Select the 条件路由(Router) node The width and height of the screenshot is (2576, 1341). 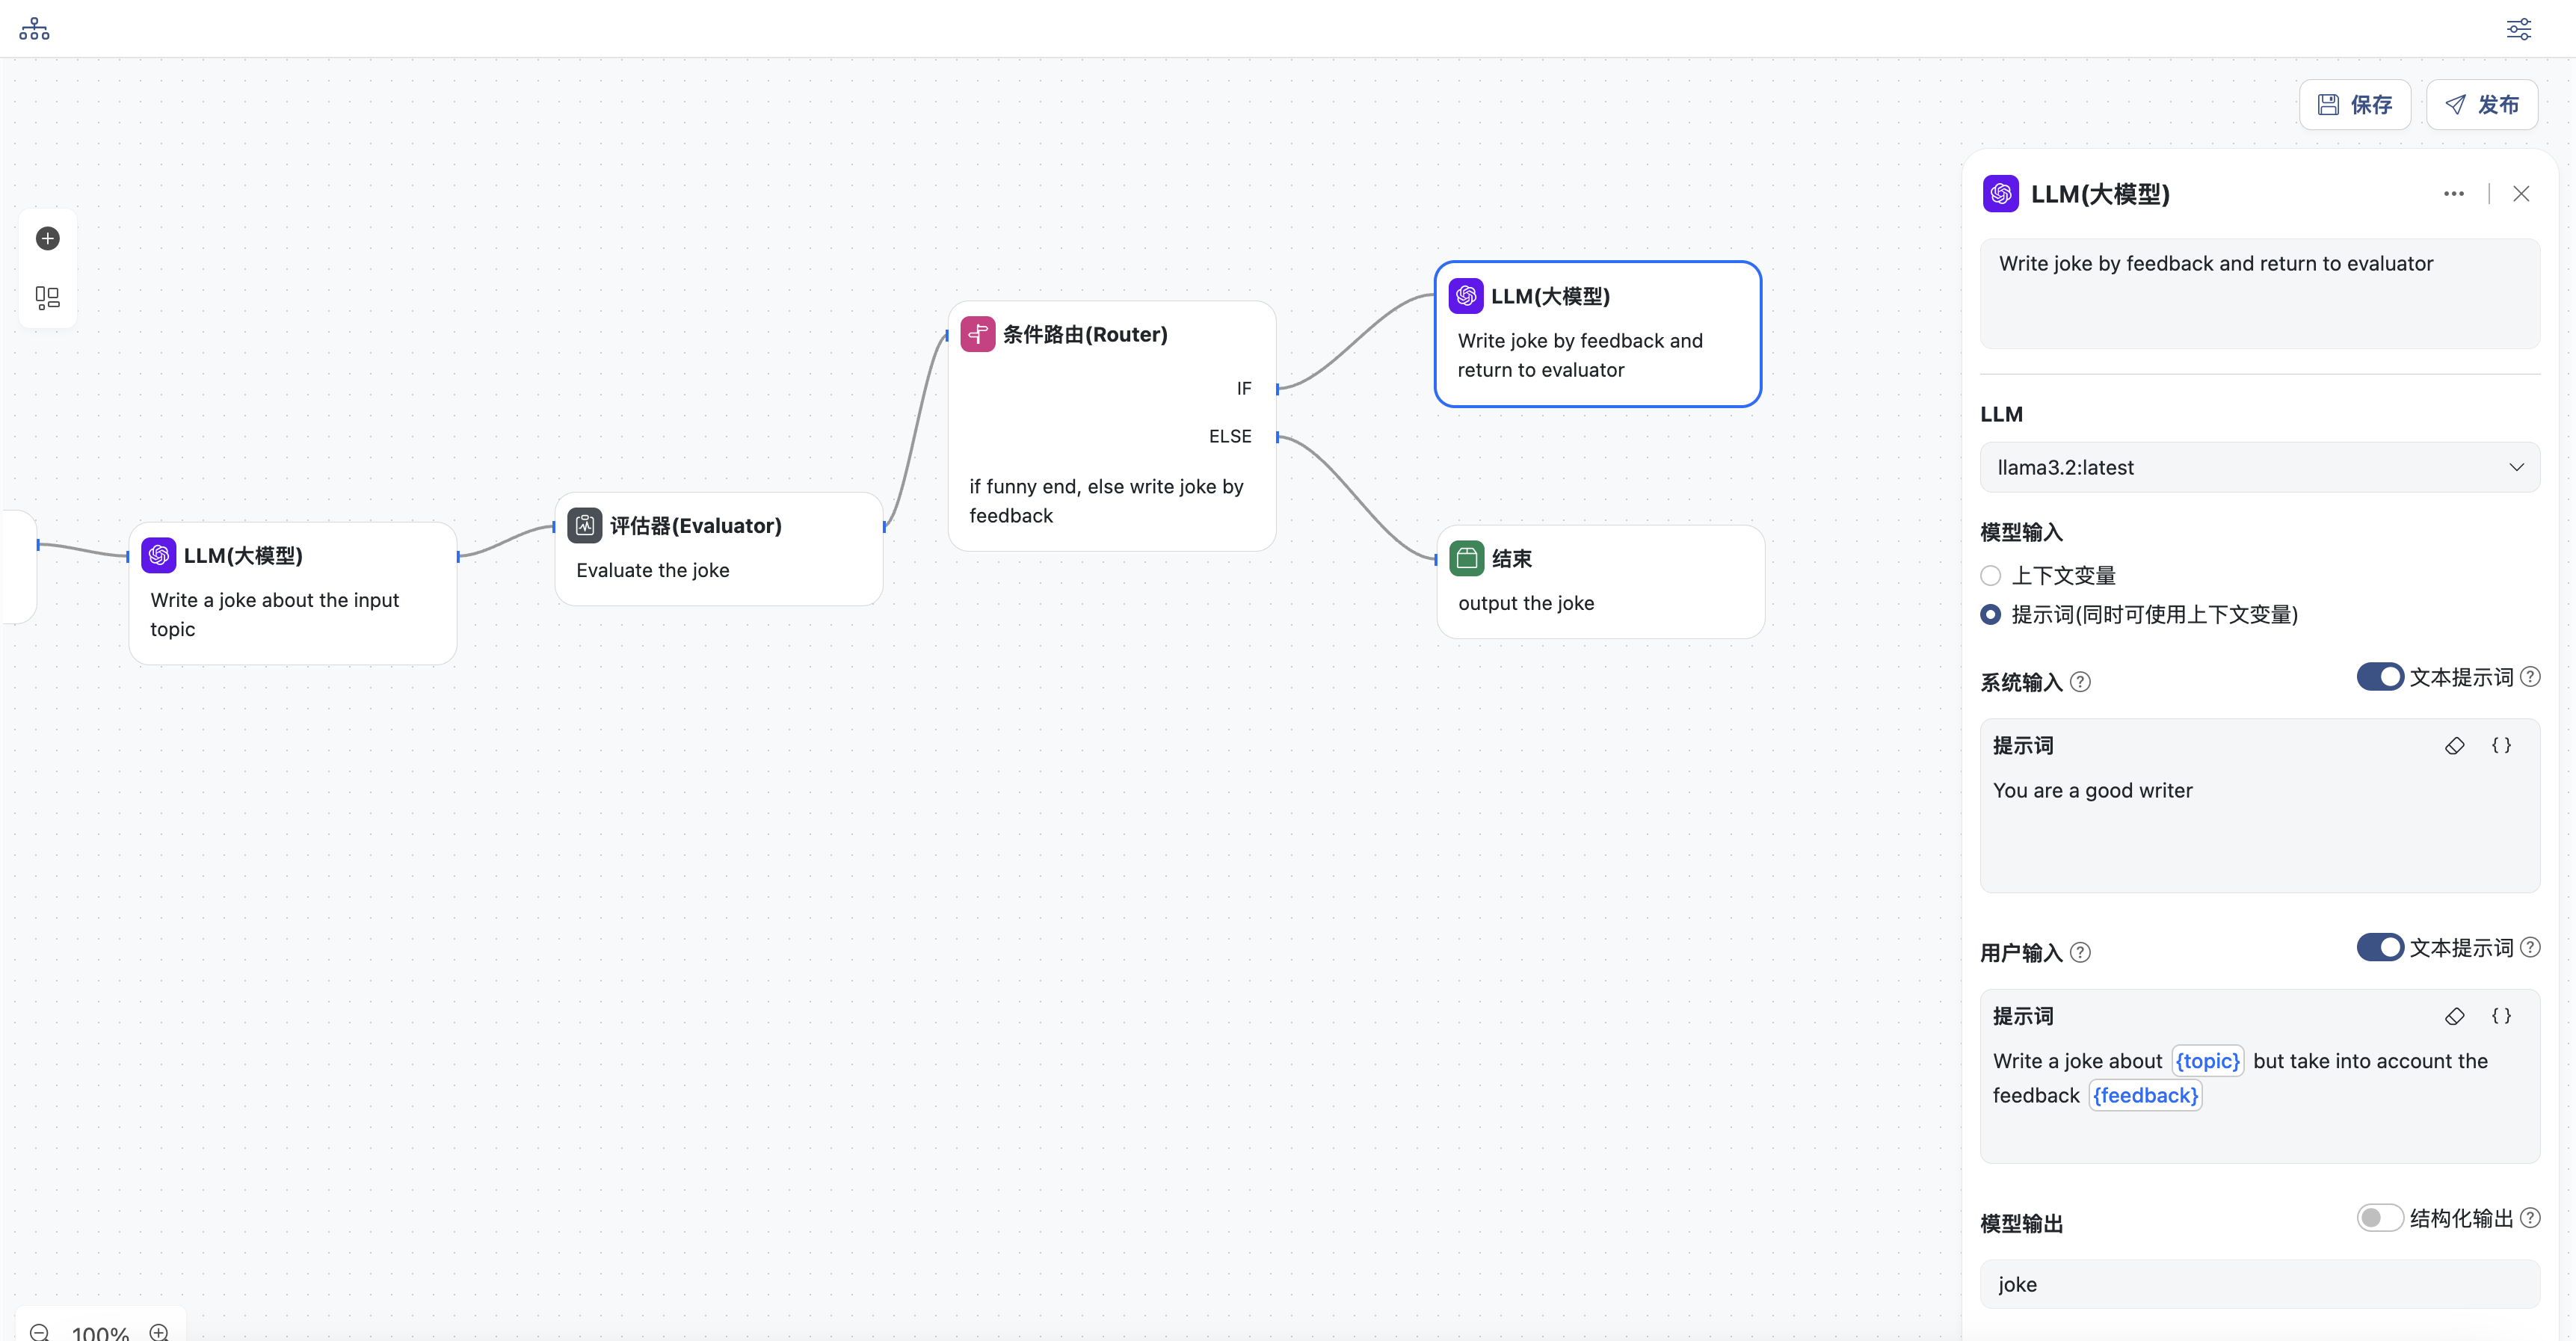1110,425
